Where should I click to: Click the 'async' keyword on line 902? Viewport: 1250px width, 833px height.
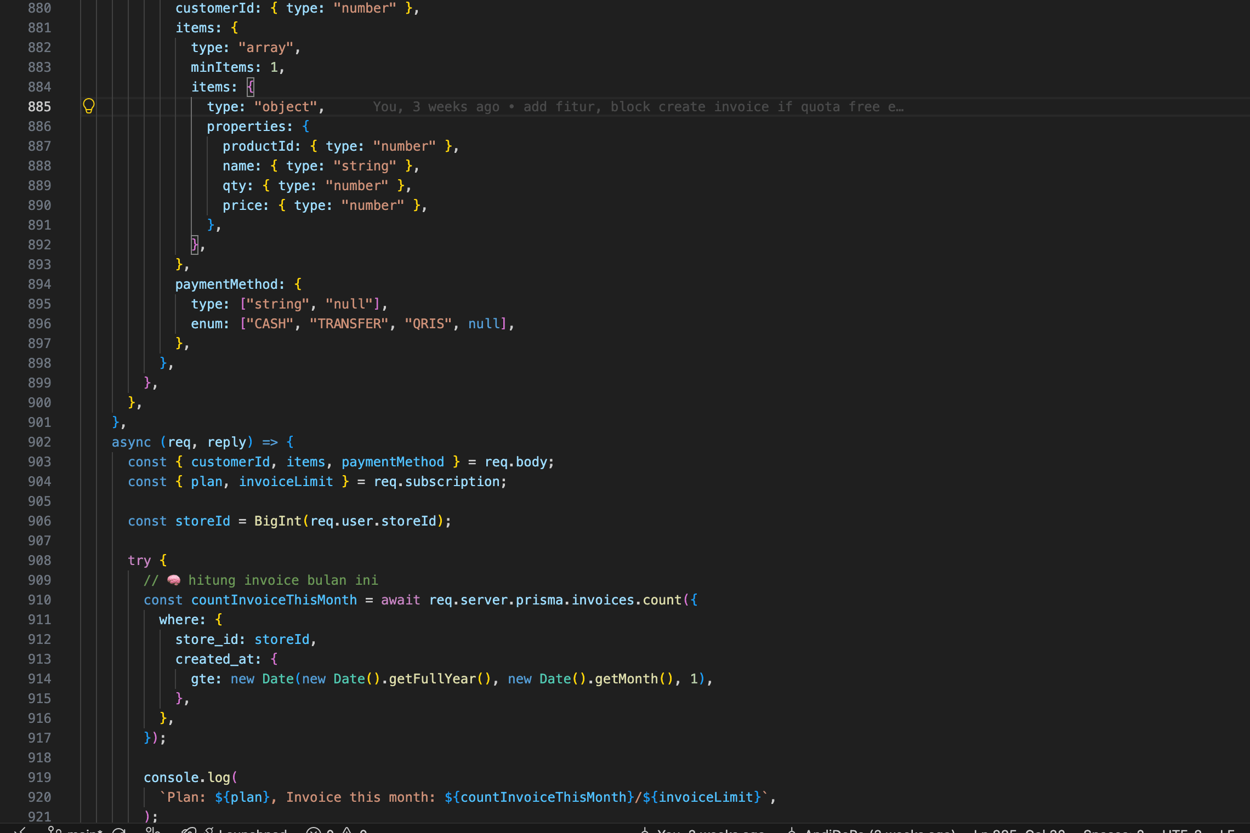tap(132, 442)
